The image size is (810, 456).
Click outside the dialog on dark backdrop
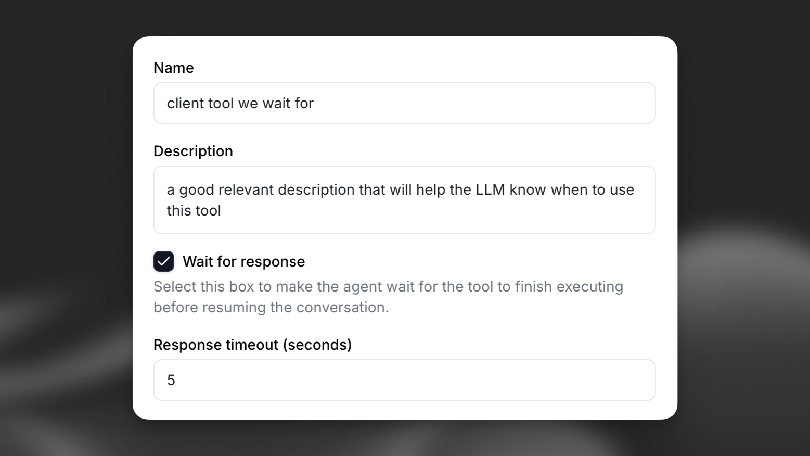pos(62,229)
